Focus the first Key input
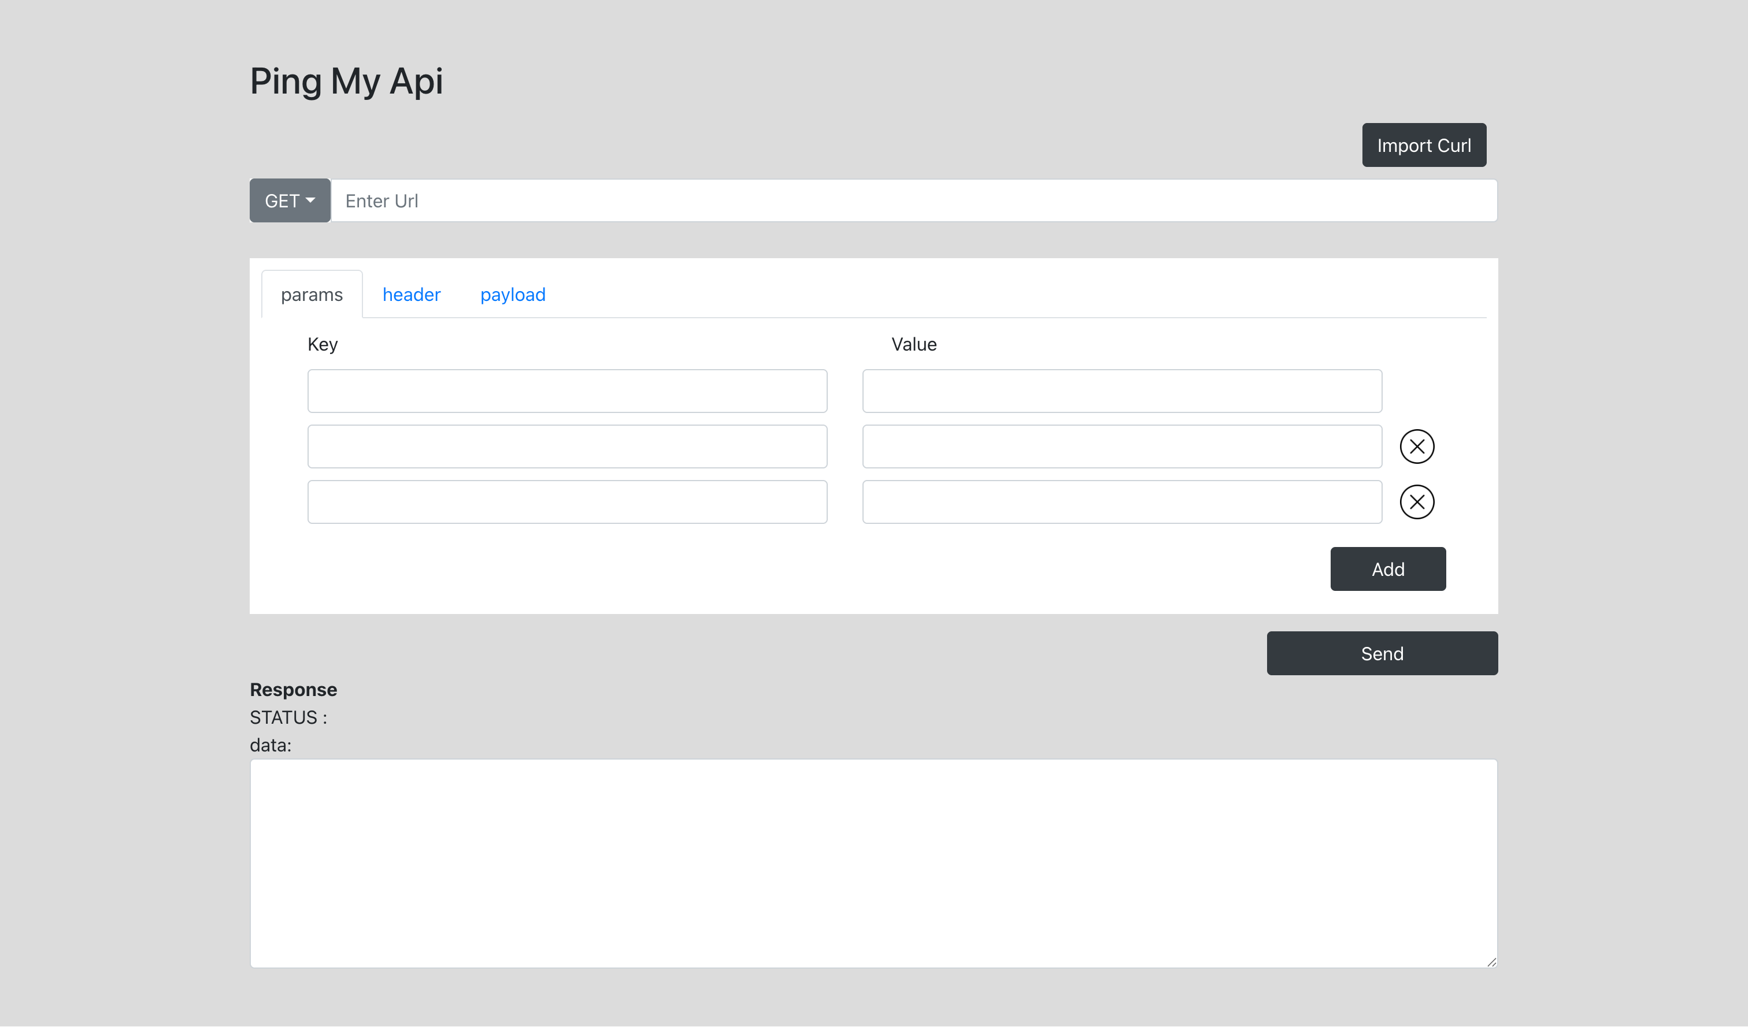The height and width of the screenshot is (1027, 1748). tap(566, 391)
